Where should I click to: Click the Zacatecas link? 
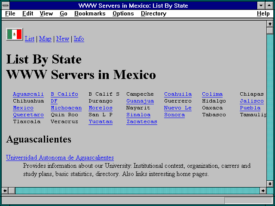(142, 122)
